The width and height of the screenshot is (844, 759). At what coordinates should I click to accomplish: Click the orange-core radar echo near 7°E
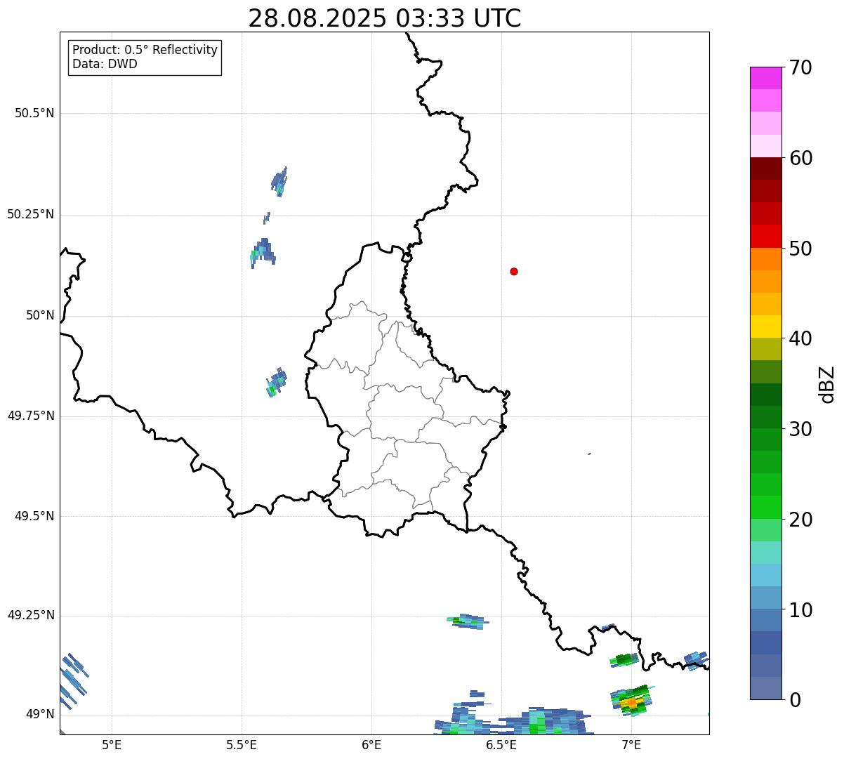631,702
